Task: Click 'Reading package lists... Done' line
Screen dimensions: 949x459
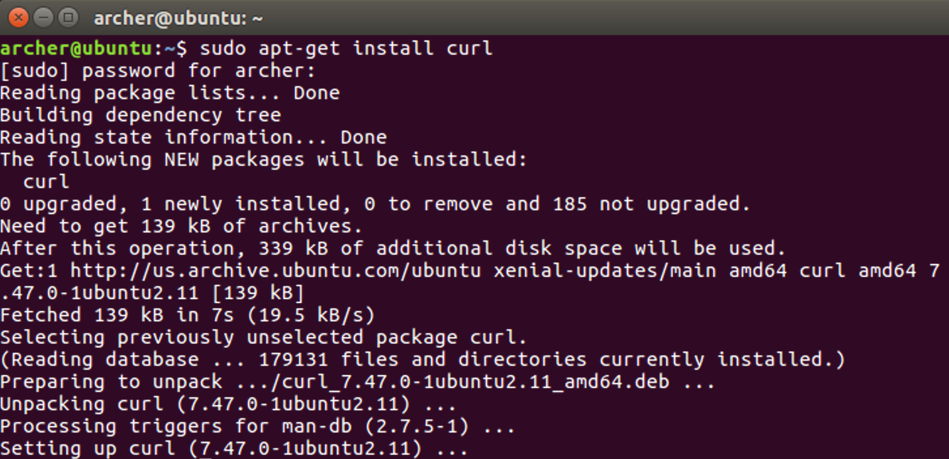Action: click(x=170, y=93)
